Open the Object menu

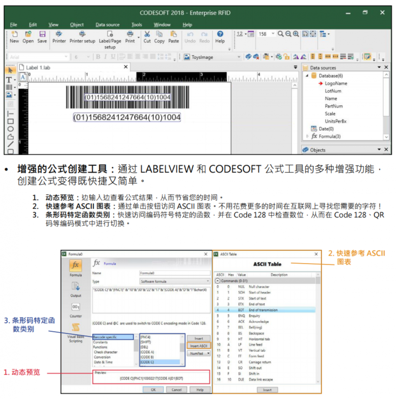point(77,25)
